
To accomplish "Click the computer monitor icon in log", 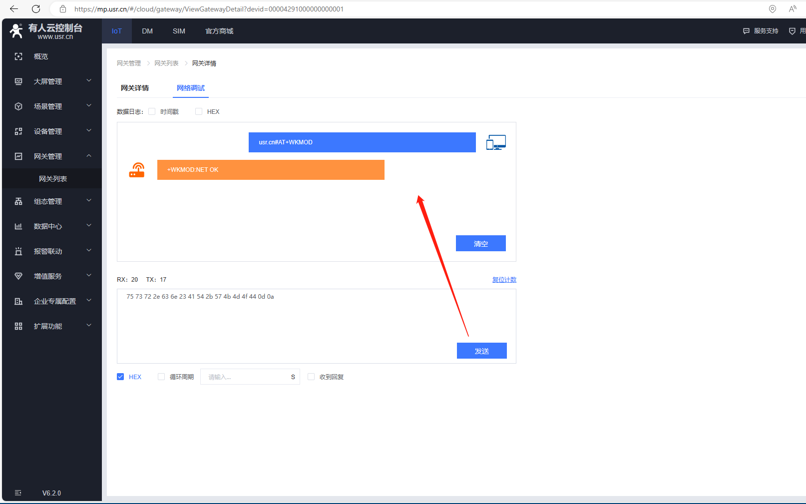I will (496, 142).
